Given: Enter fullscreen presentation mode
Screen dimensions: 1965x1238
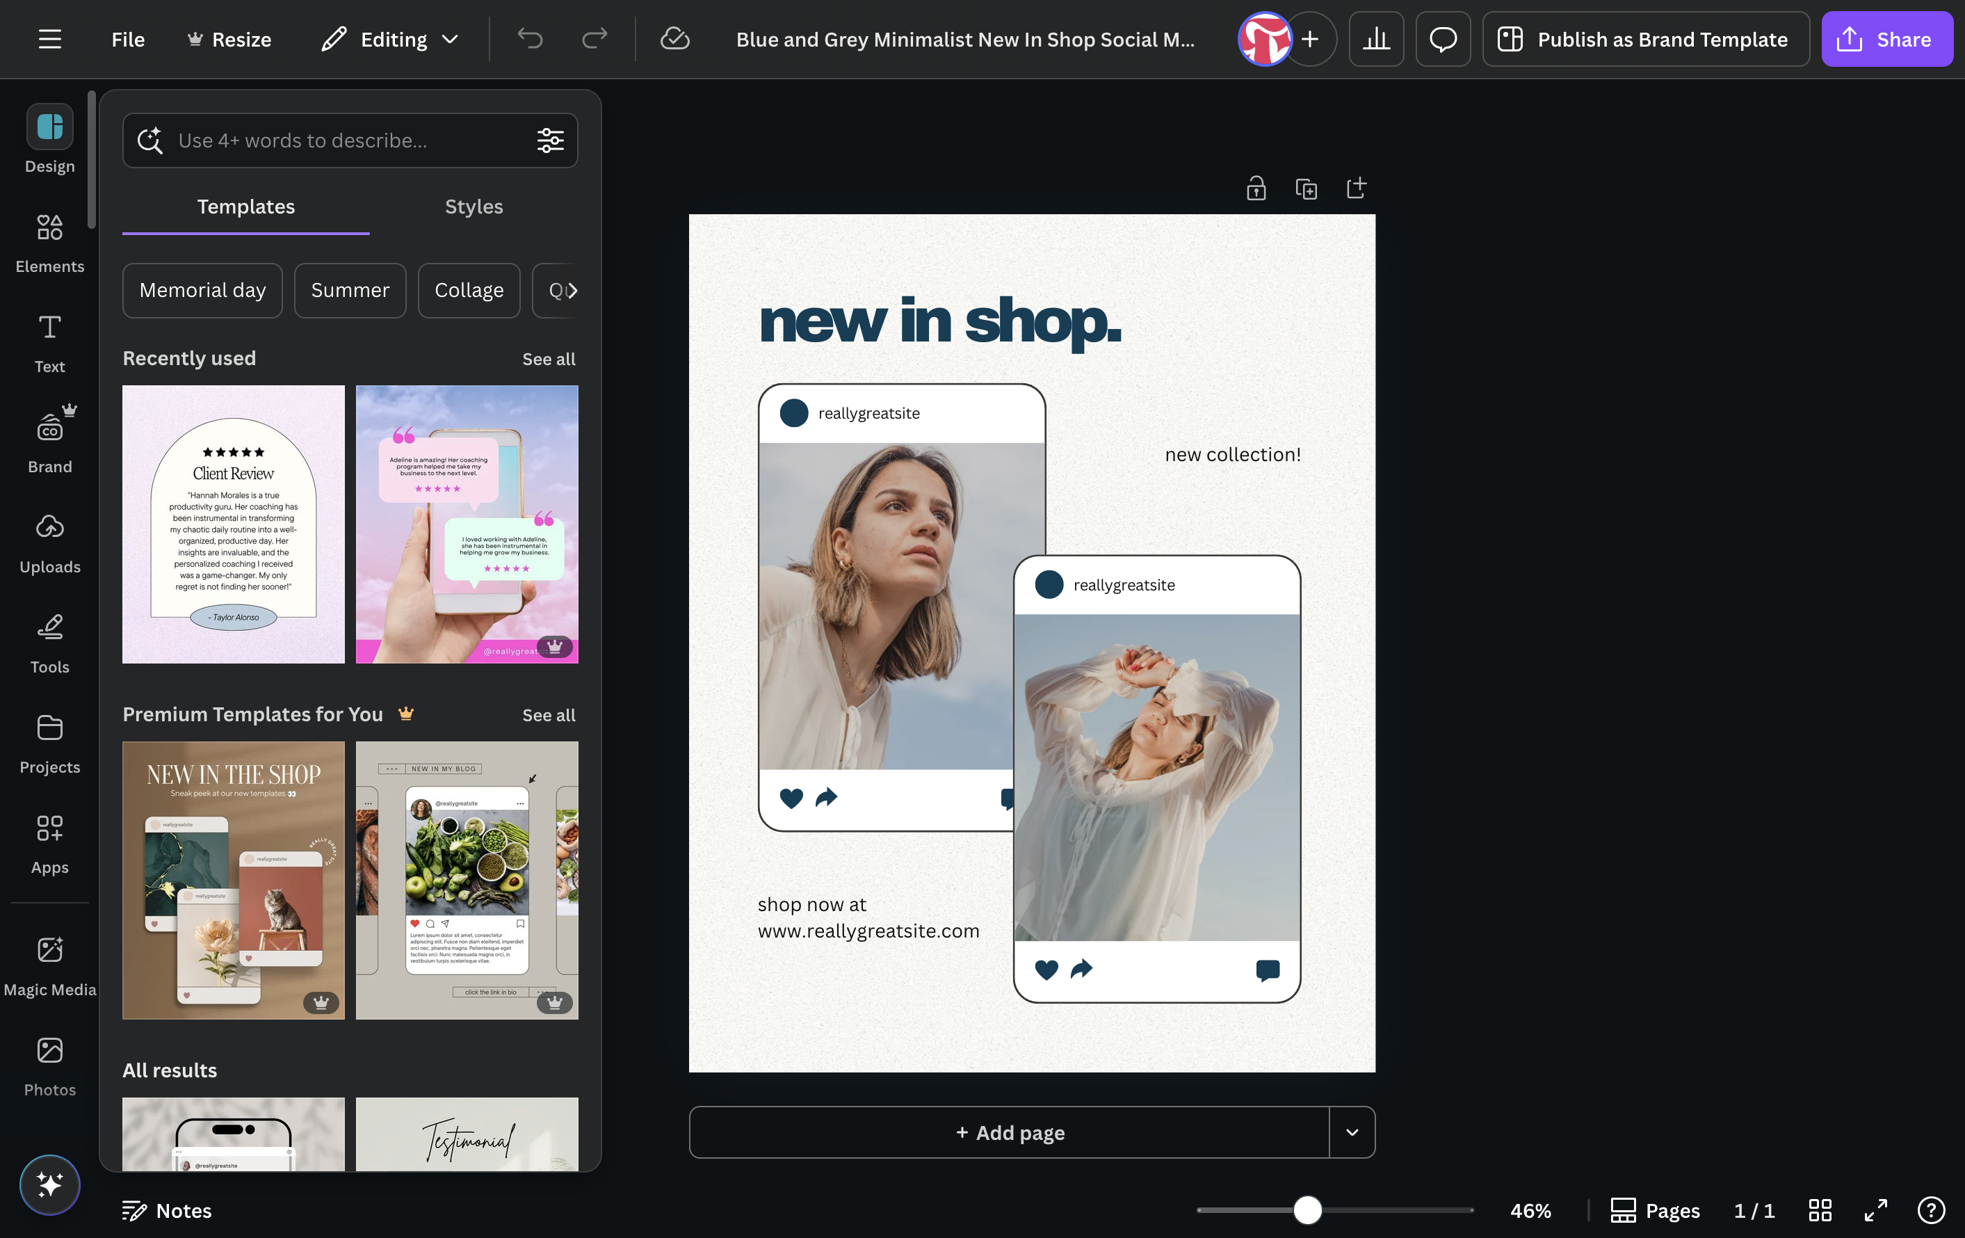Looking at the screenshot, I should point(1875,1209).
